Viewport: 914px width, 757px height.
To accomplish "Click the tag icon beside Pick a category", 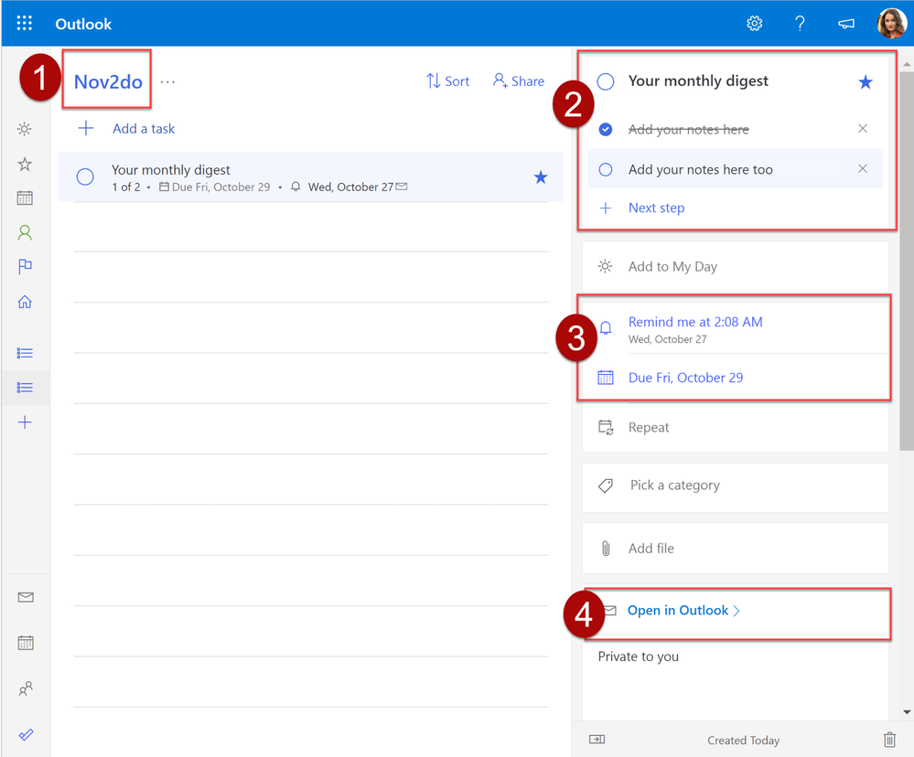I will click(x=606, y=485).
